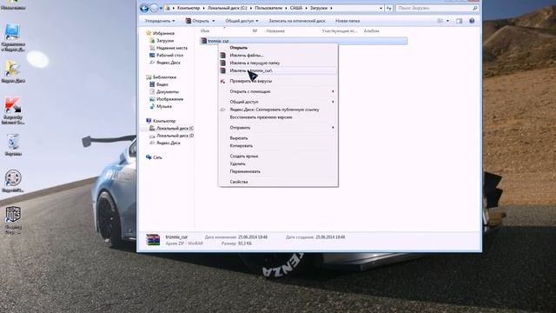Screen dimensions: 556x313
Task: Expand Открыть с помощью submenu
Action: [278, 91]
